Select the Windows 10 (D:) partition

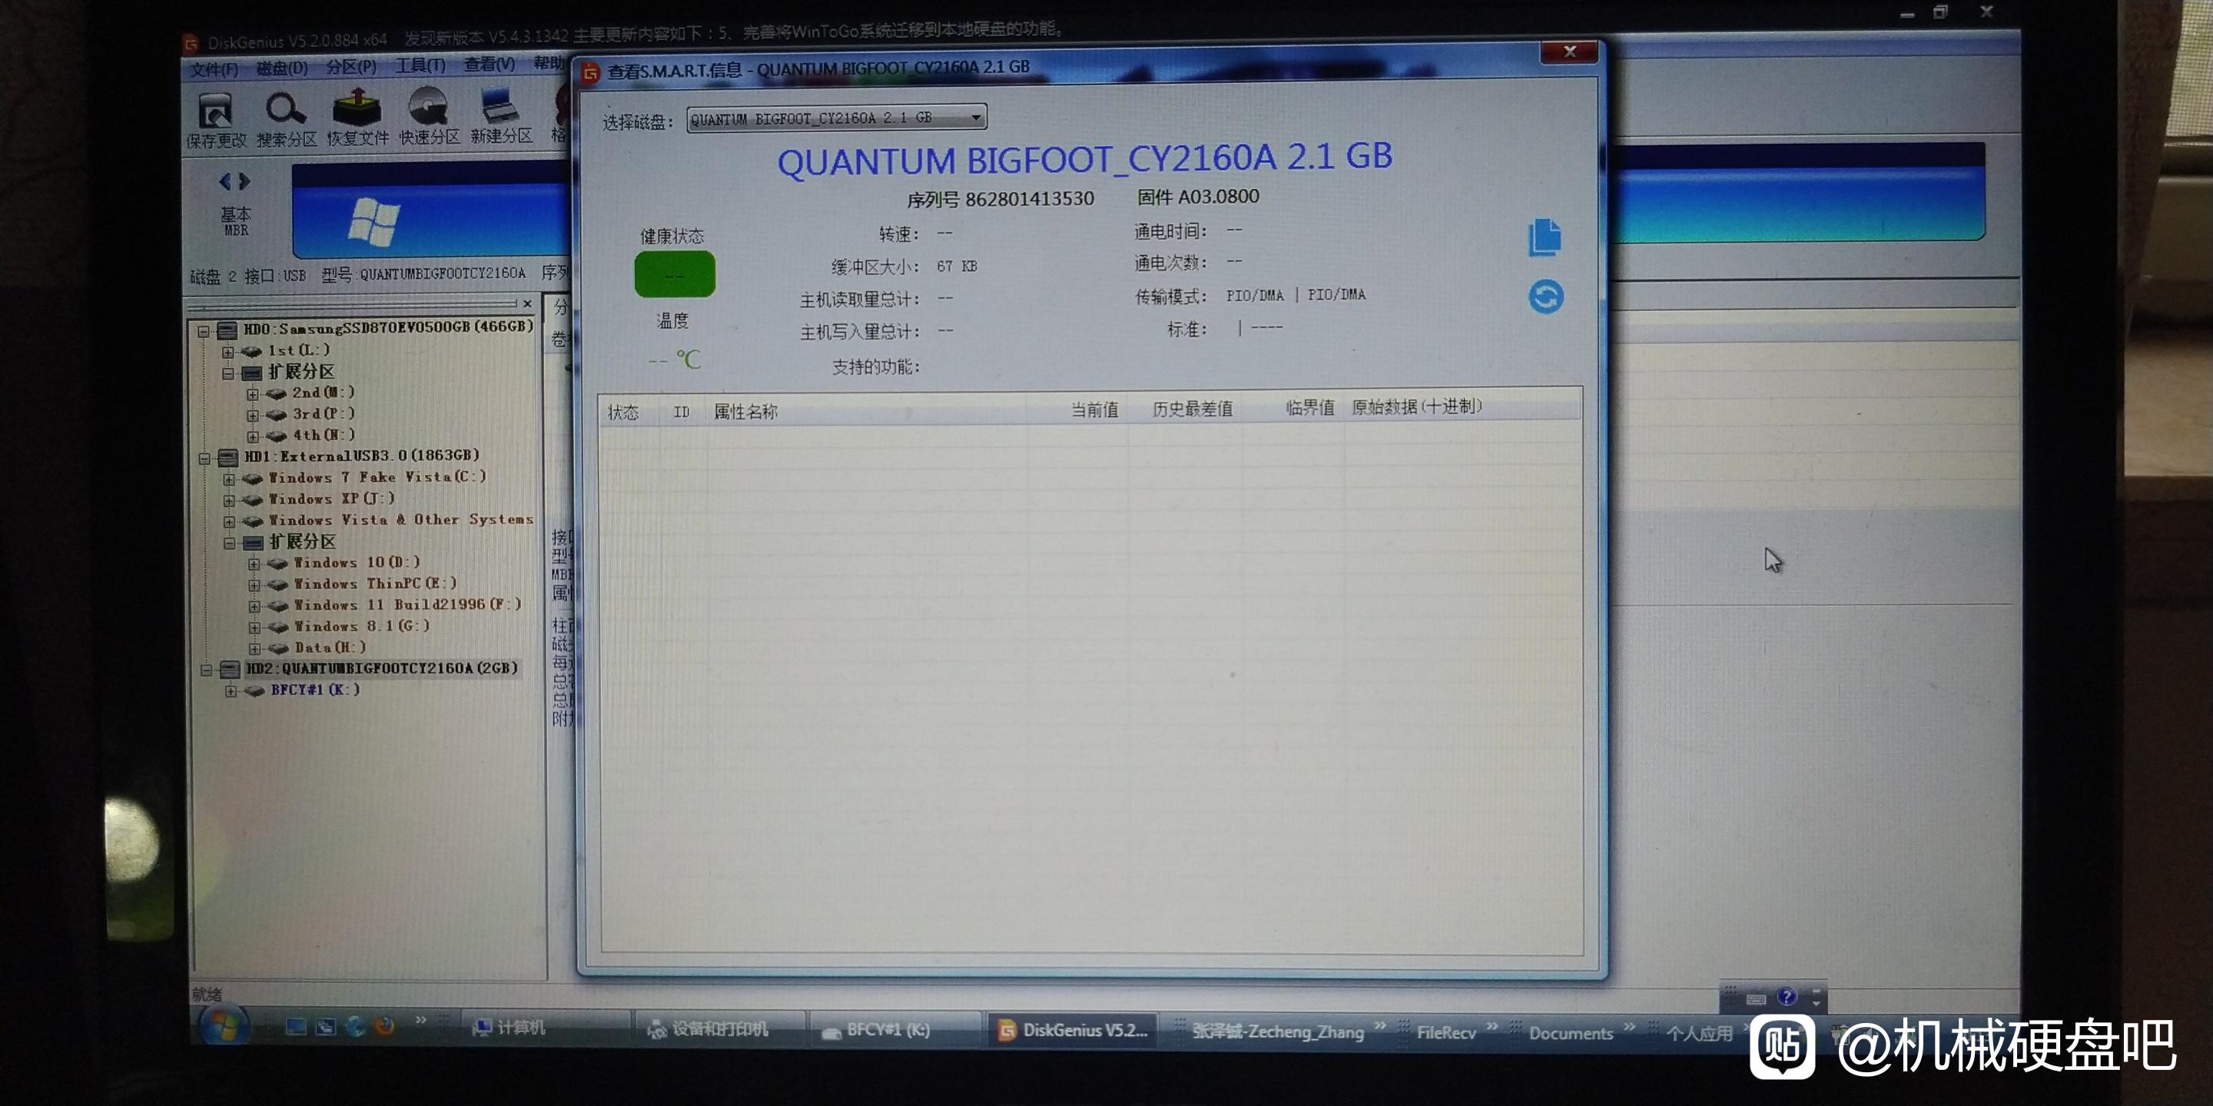tap(357, 563)
